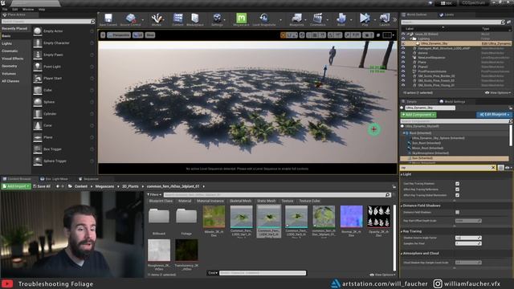
Task: Select the Sphere Trigger actor icon
Action: pyautogui.click(x=38, y=161)
